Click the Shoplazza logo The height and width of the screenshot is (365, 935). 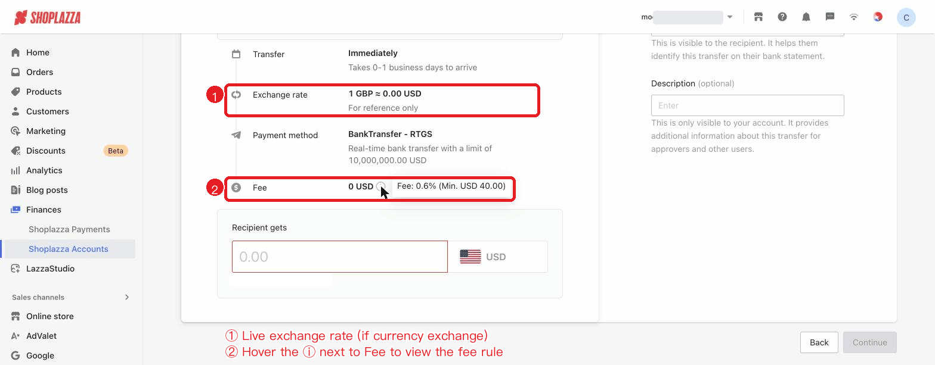[47, 17]
